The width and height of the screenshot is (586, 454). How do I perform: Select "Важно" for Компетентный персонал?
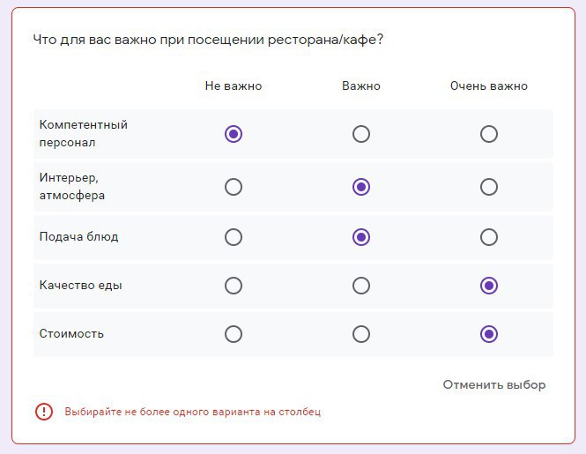click(361, 134)
